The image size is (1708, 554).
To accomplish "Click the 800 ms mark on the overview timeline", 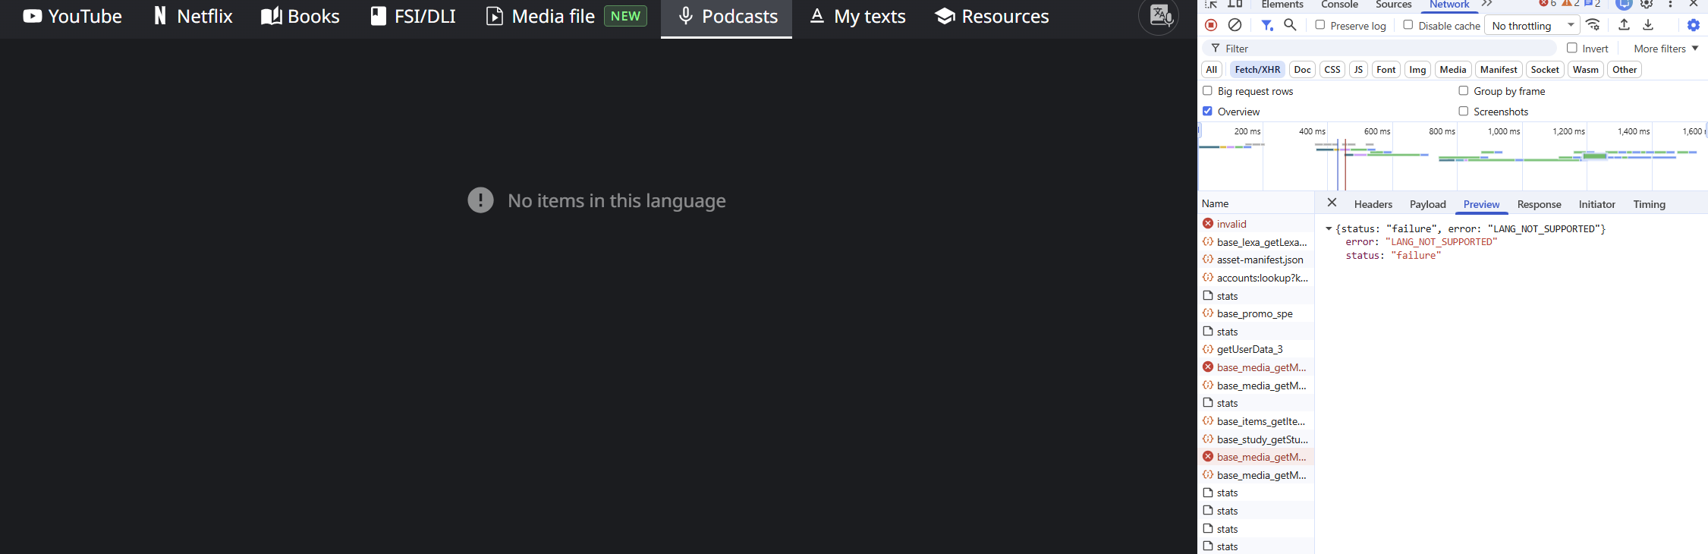I will tap(1442, 131).
